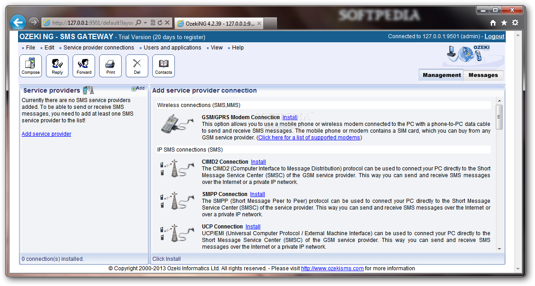Minimize the browser window
The height and width of the screenshot is (286, 535).
tap(483, 10)
